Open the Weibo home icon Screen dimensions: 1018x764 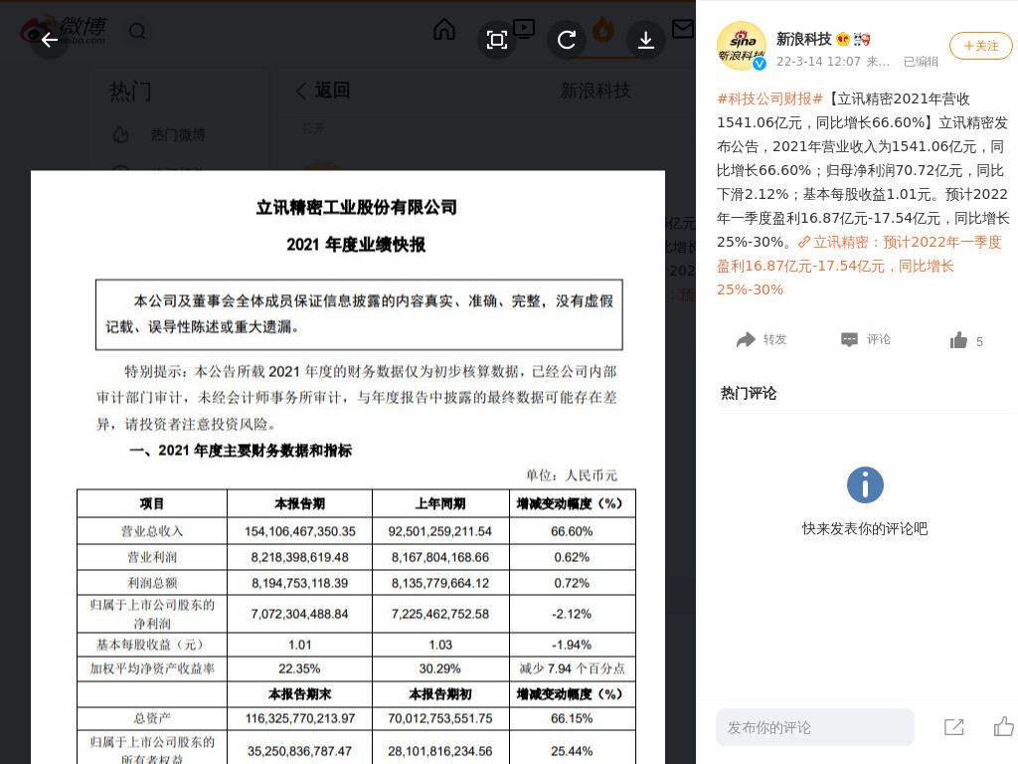[x=444, y=29]
